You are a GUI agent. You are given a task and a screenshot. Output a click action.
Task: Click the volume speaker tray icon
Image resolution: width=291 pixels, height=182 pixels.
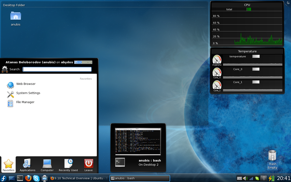tap(245, 179)
